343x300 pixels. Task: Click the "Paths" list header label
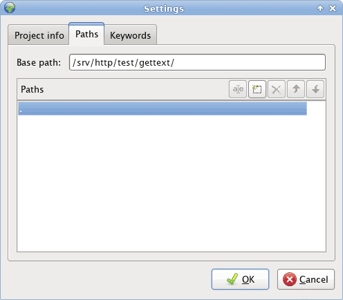click(x=33, y=89)
